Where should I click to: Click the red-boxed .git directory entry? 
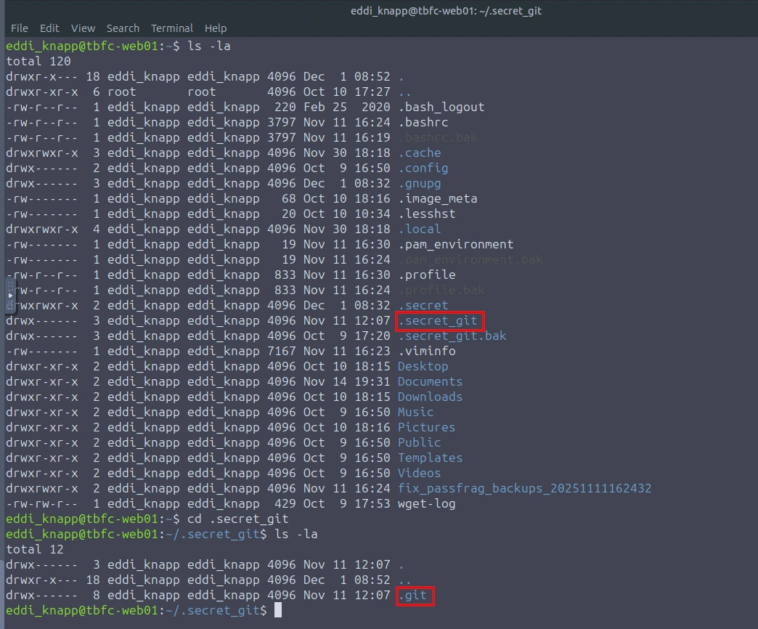415,596
